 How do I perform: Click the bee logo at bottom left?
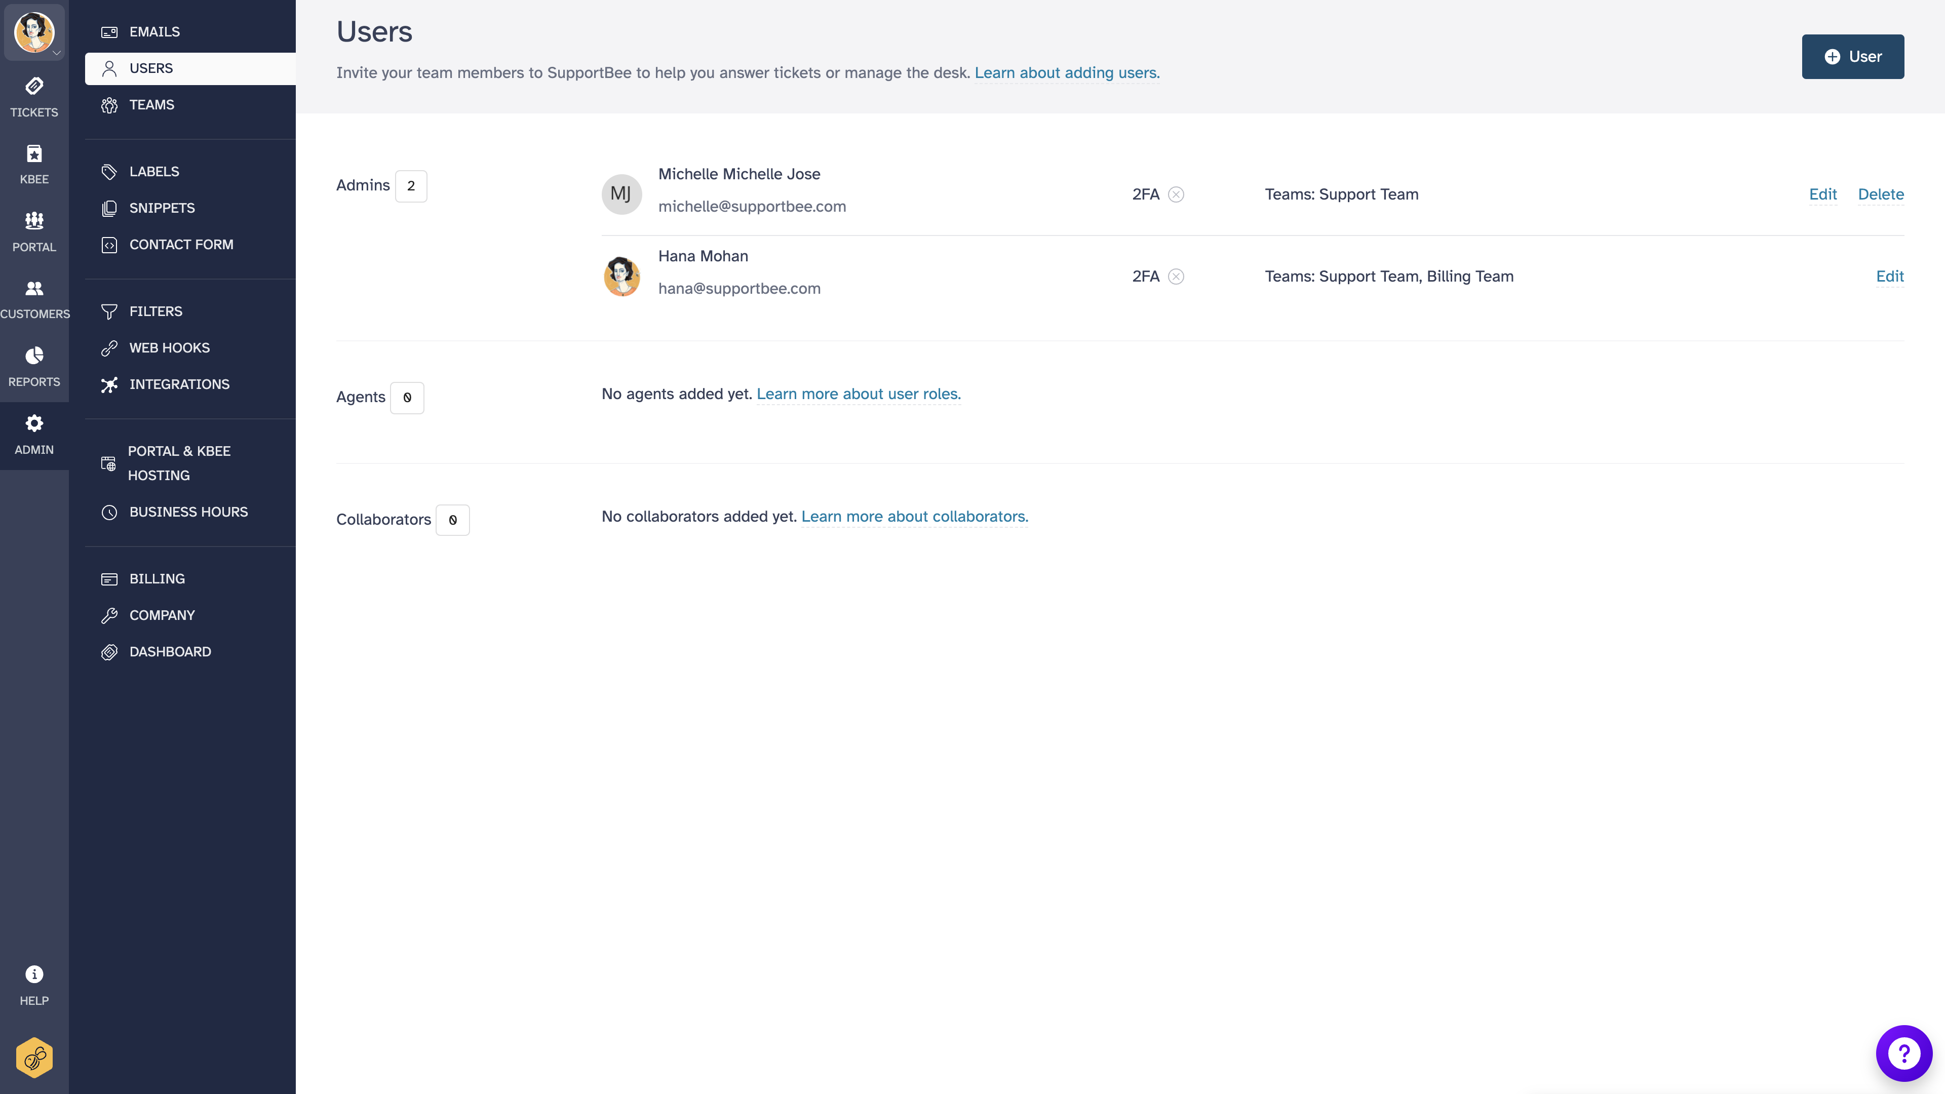pyautogui.click(x=34, y=1057)
